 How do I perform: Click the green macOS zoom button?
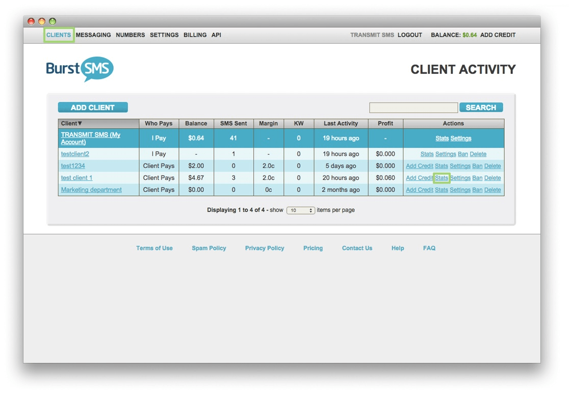(53, 21)
